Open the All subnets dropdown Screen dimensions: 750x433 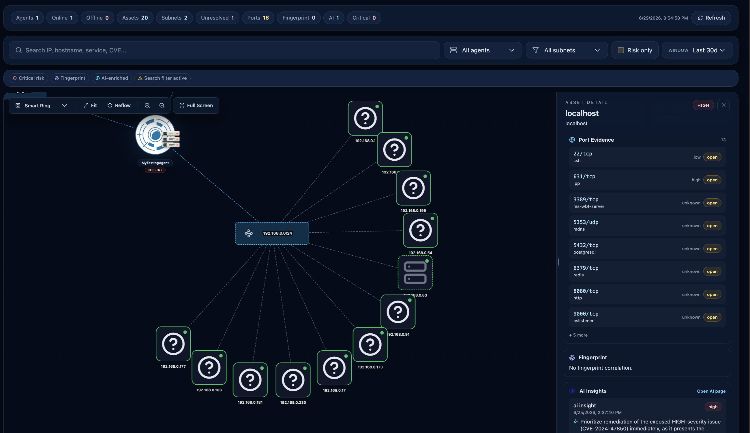click(x=567, y=50)
